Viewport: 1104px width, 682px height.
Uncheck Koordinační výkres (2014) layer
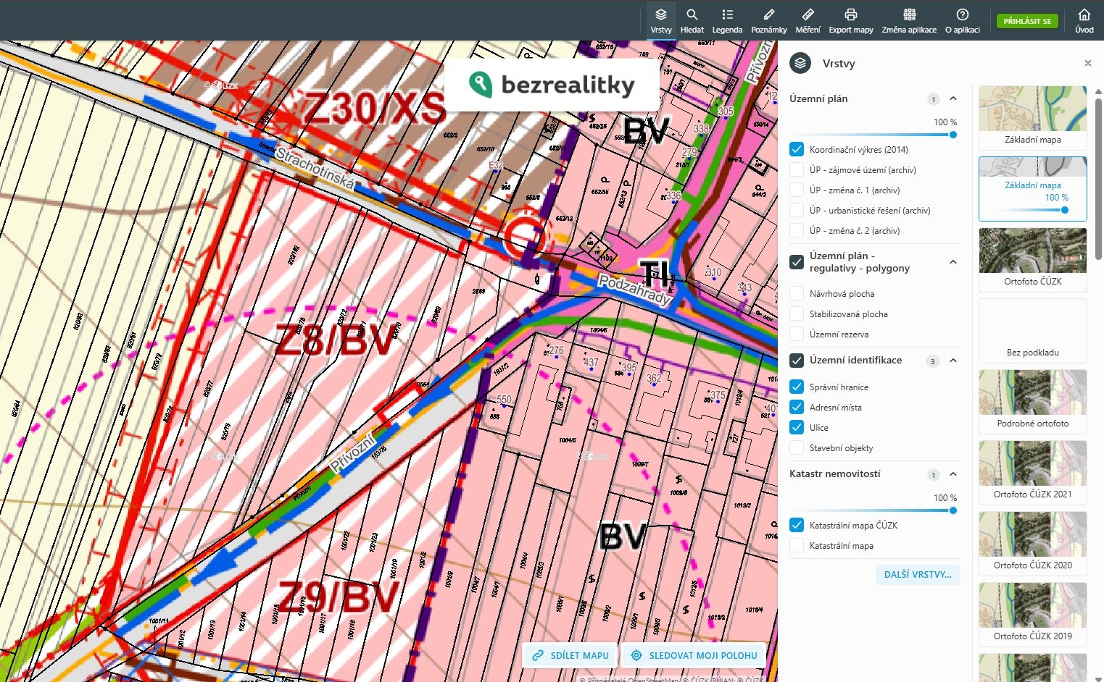(797, 150)
